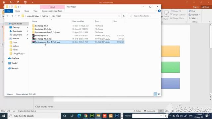Open Documents in navigation pane
This screenshot has height=119, width=212.
point(17,35)
